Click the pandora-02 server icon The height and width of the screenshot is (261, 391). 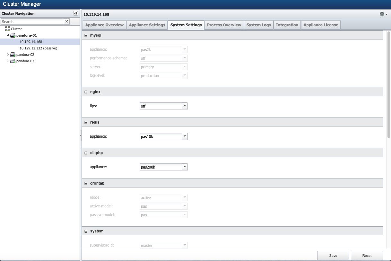13,55
